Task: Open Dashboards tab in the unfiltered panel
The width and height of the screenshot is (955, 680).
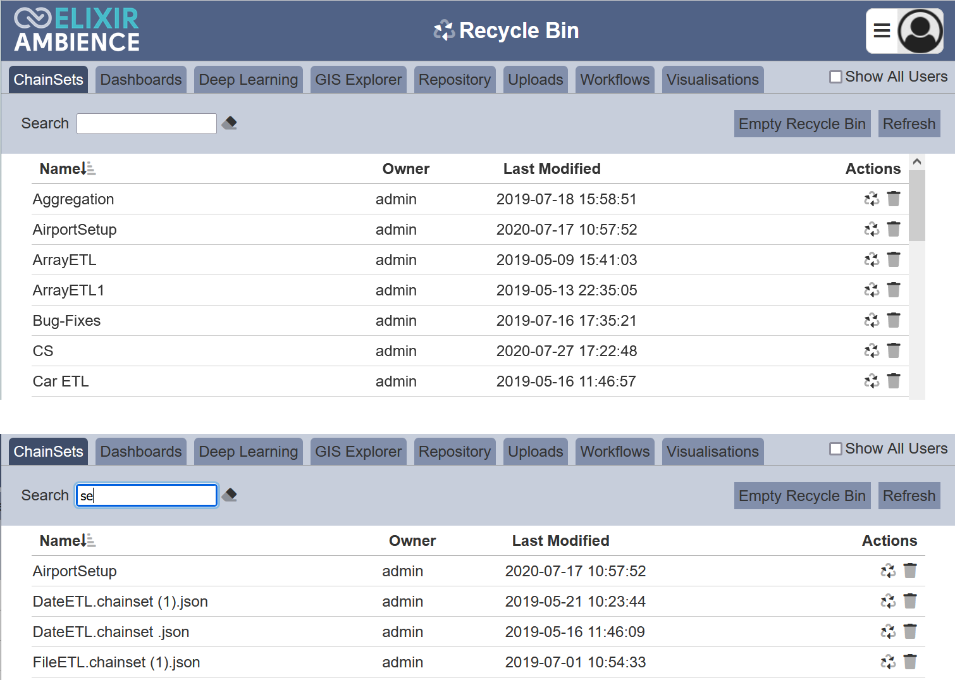Action: pyautogui.click(x=141, y=80)
